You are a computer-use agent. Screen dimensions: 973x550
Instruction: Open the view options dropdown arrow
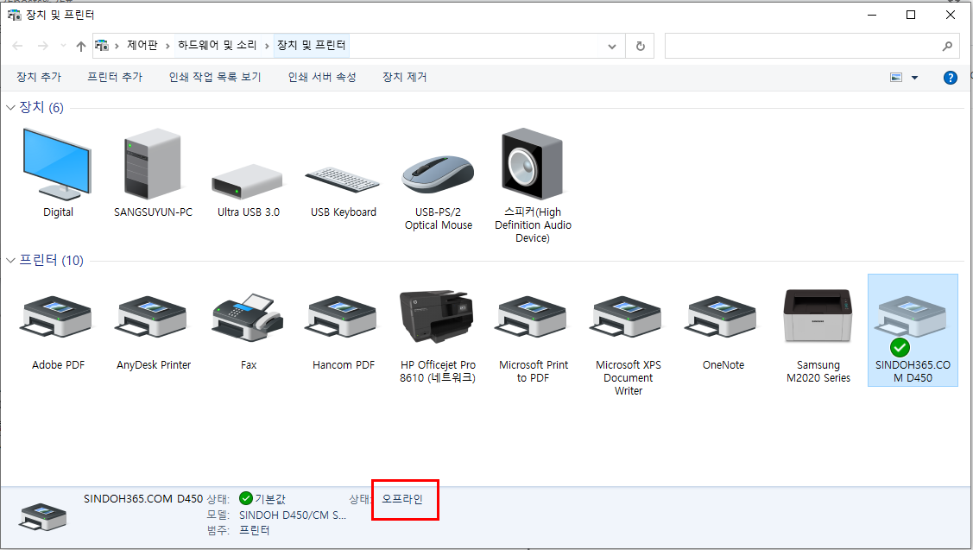coord(914,78)
